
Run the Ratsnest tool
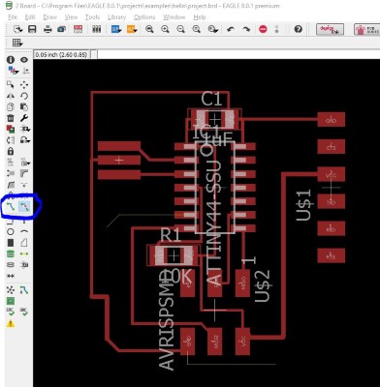point(11,290)
